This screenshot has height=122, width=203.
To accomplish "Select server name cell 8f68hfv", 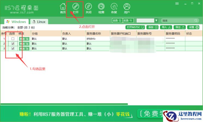I will pos(98,39).
